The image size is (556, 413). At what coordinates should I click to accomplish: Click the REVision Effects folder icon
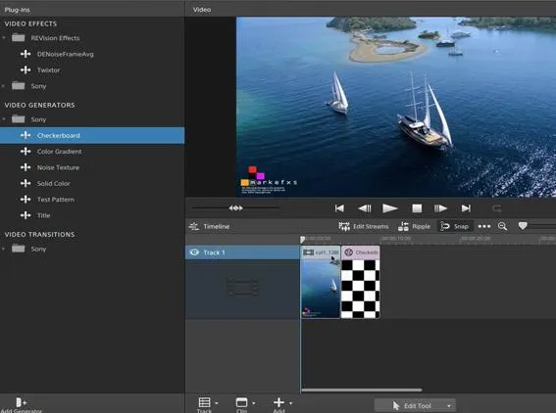pos(19,37)
